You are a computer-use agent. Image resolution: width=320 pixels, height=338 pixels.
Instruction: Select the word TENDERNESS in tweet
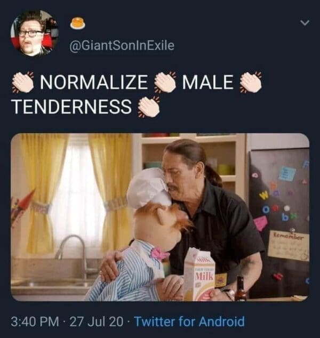pyautogui.click(x=72, y=107)
